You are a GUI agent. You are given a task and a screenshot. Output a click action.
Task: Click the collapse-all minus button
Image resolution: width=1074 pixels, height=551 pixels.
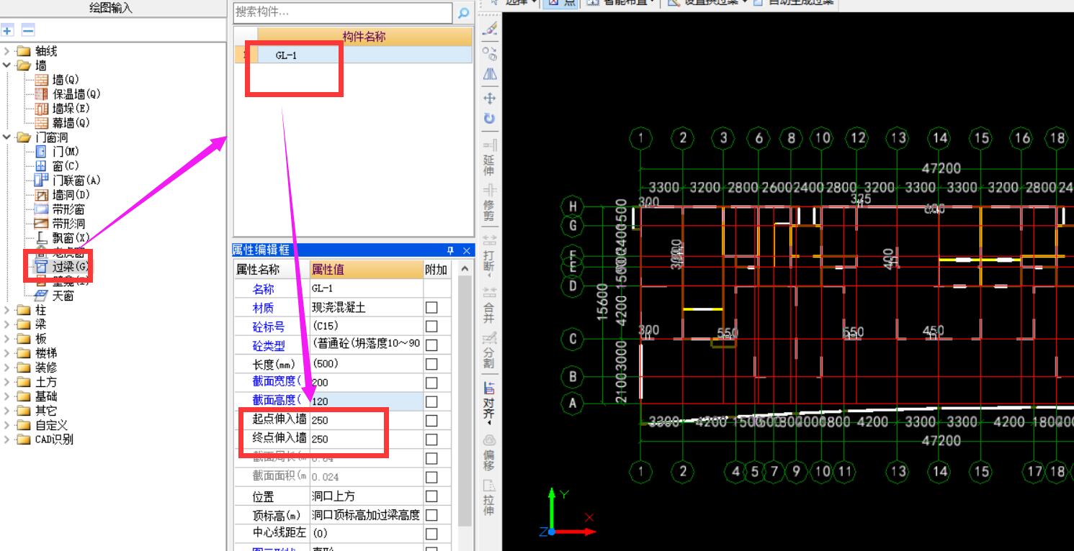[27, 30]
